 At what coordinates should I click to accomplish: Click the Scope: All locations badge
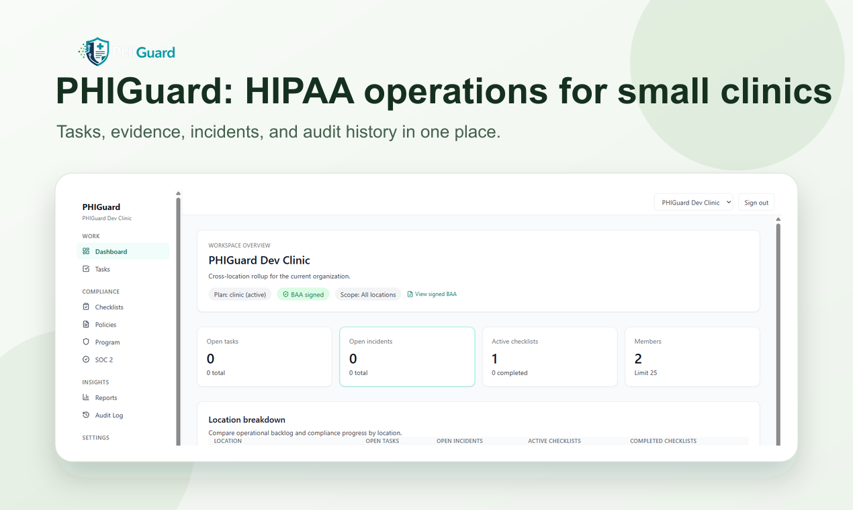(x=368, y=294)
